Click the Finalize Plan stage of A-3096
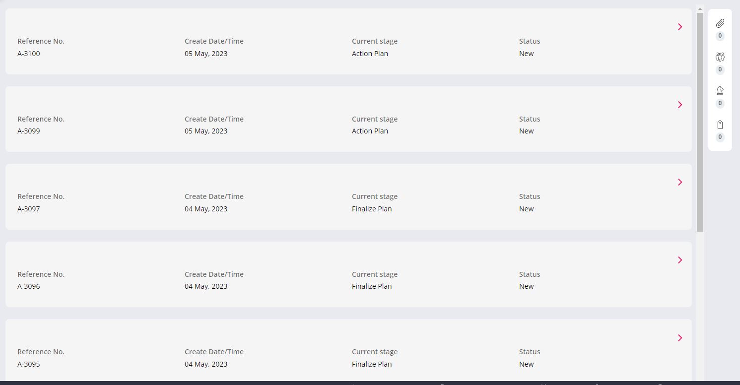The width and height of the screenshot is (740, 385). tap(372, 286)
